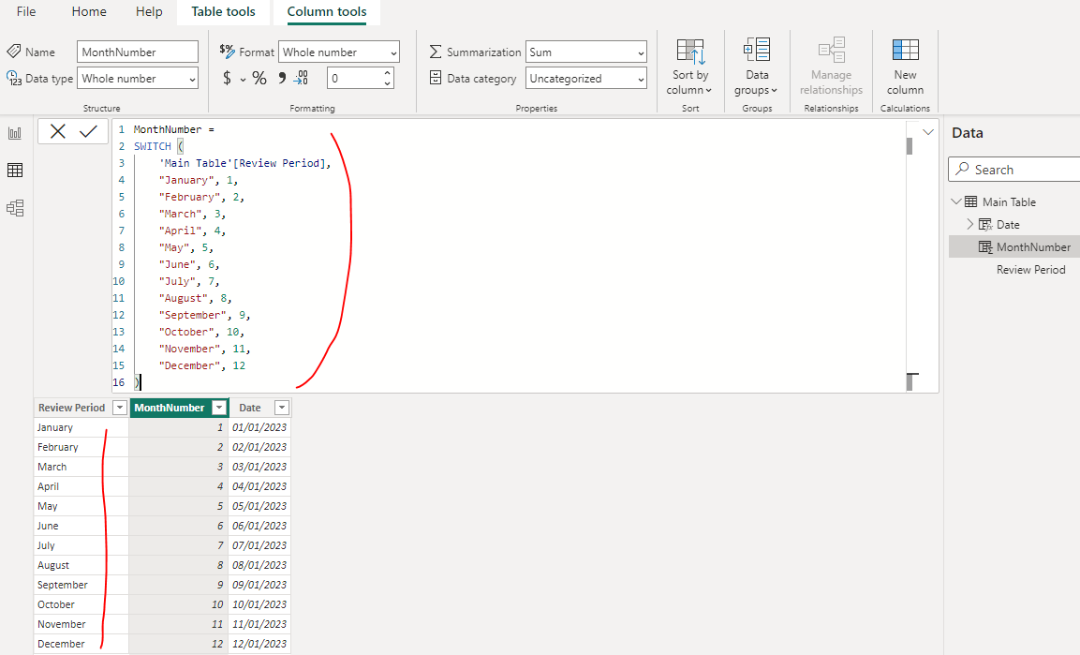Expand the Date field hierarchy
Viewport: 1080px width, 655px height.
tap(969, 225)
